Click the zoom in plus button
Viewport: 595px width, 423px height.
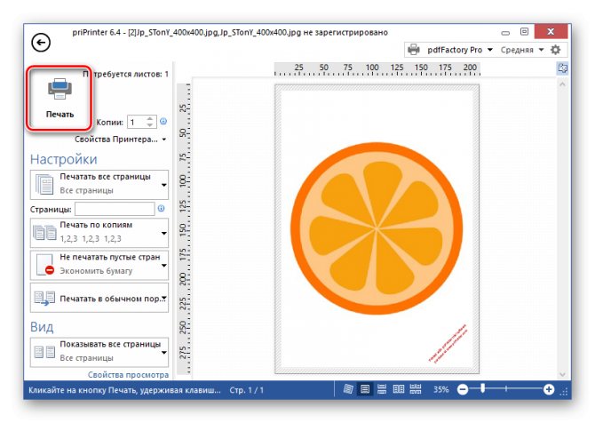[549, 389]
